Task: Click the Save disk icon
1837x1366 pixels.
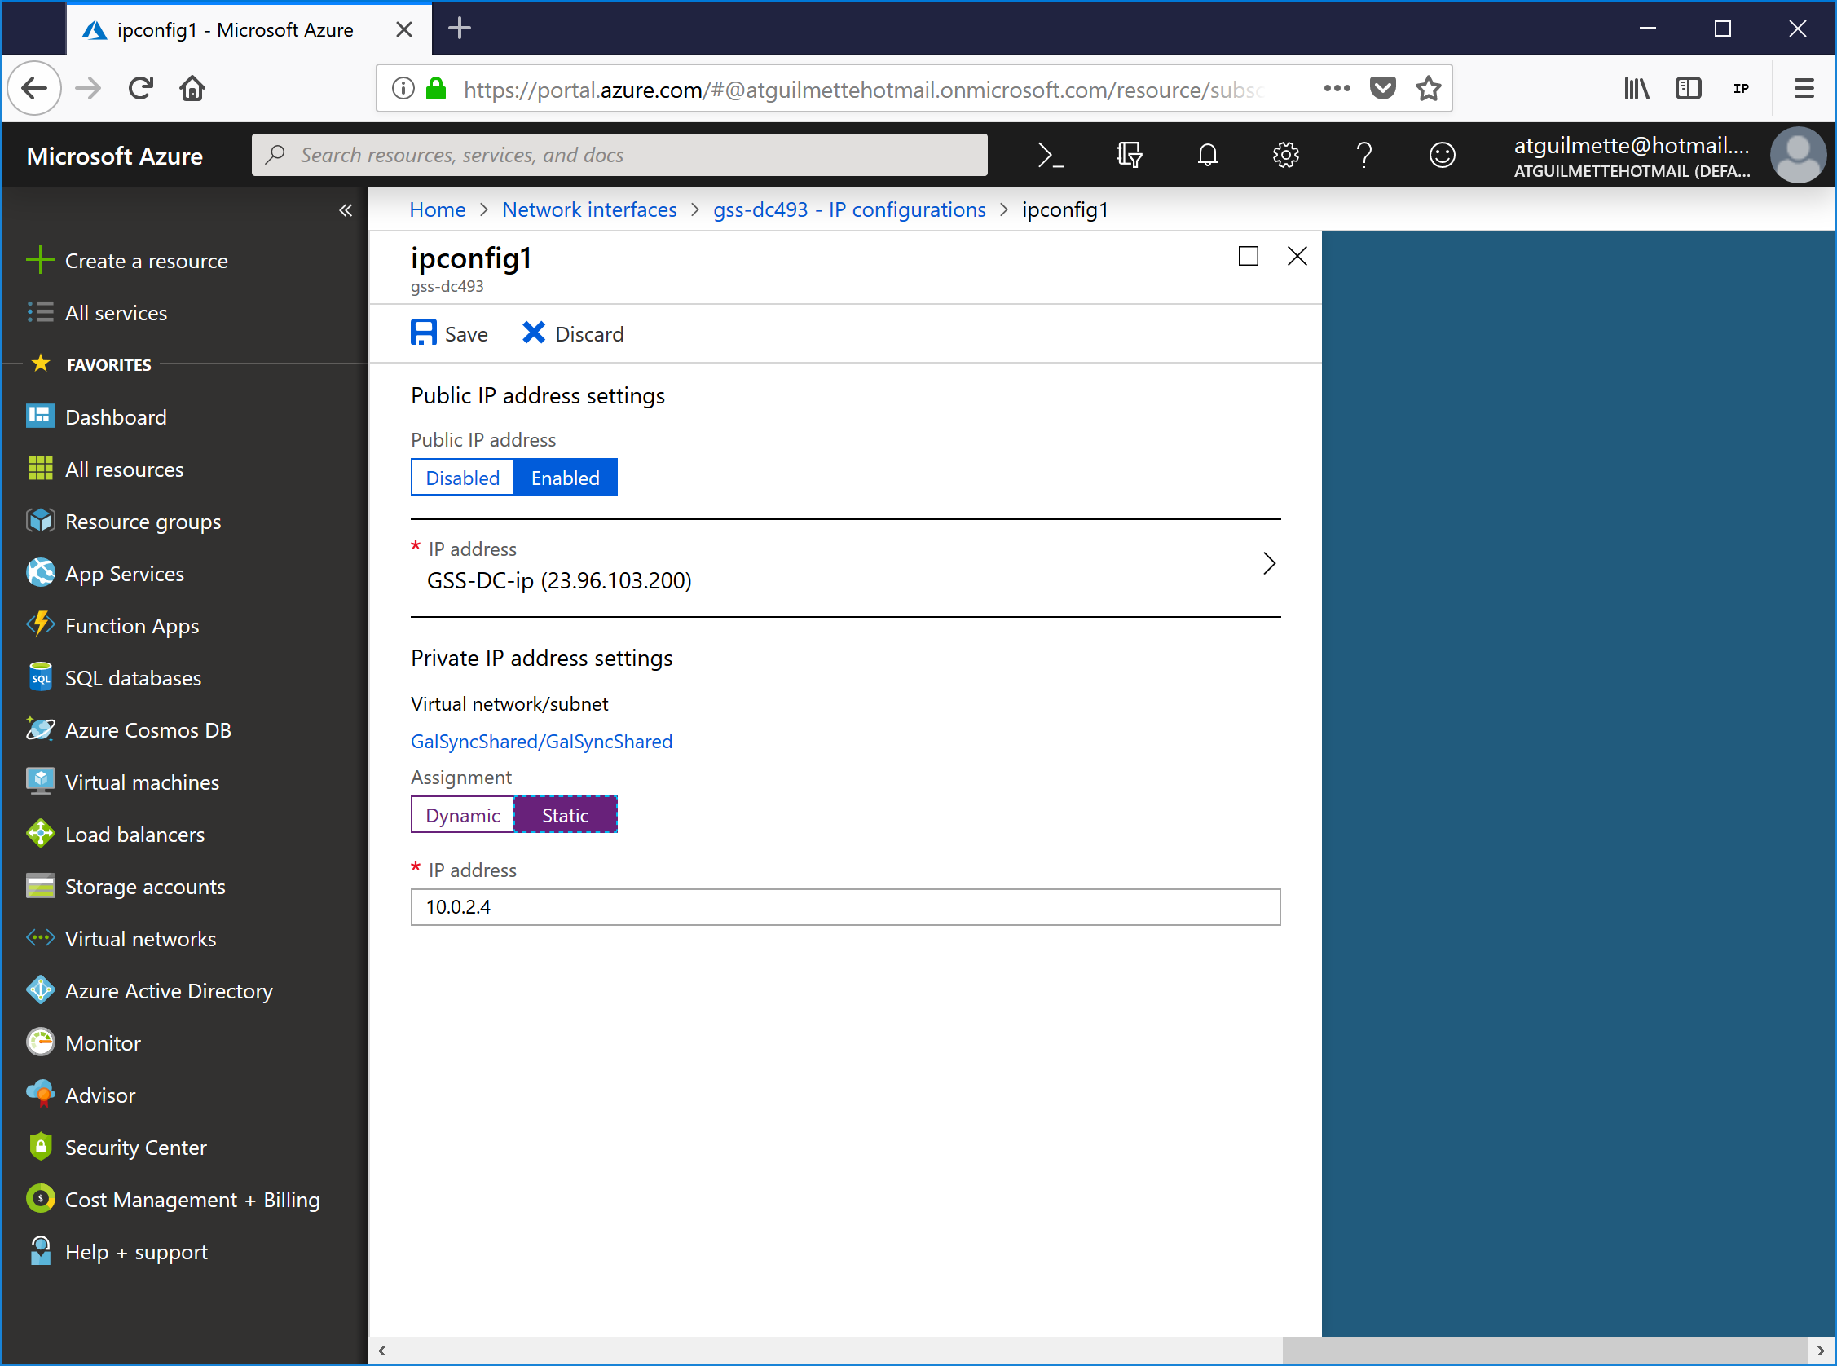Action: pyautogui.click(x=423, y=333)
